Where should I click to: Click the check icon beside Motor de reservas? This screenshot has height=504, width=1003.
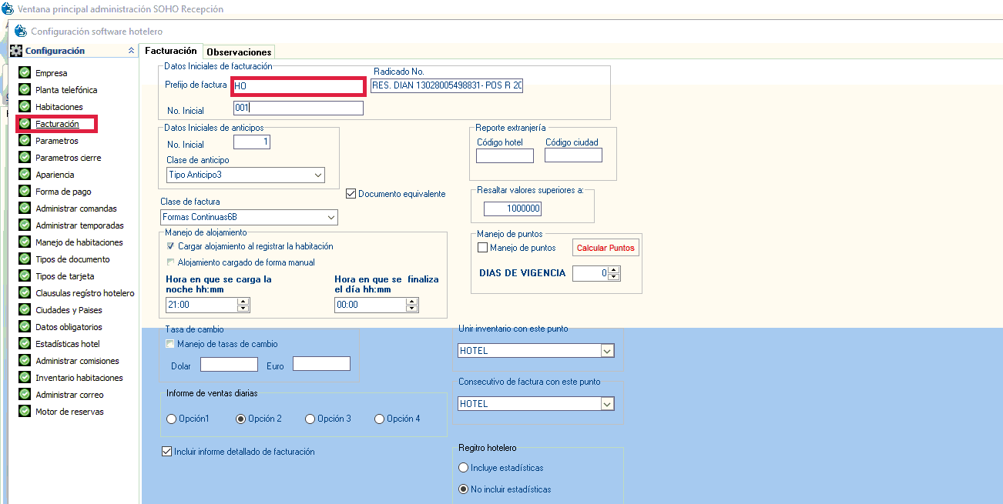click(x=25, y=412)
